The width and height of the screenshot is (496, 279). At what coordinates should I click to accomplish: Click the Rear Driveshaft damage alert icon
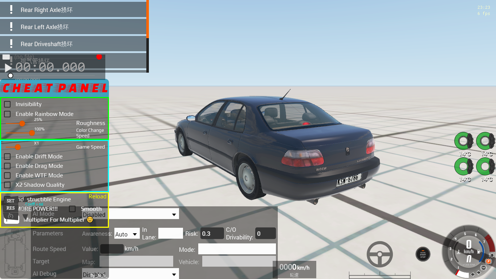tap(11, 44)
